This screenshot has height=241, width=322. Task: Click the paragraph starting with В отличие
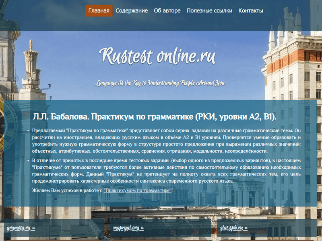166,171
